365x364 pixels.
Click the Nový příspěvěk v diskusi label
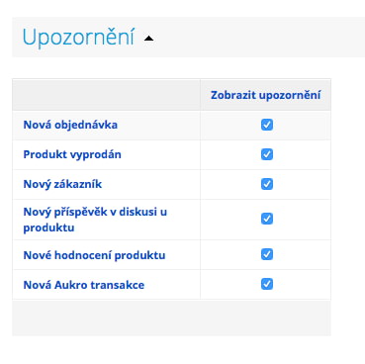pyautogui.click(x=95, y=220)
